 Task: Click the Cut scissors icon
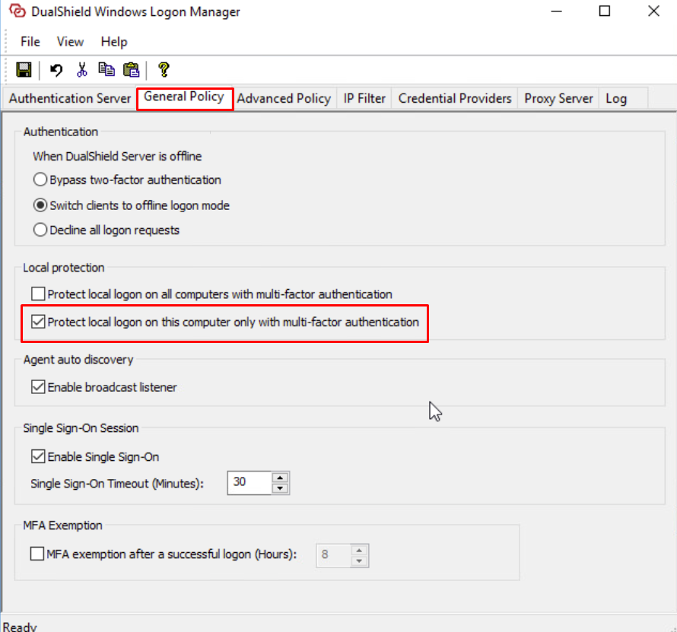tap(81, 69)
